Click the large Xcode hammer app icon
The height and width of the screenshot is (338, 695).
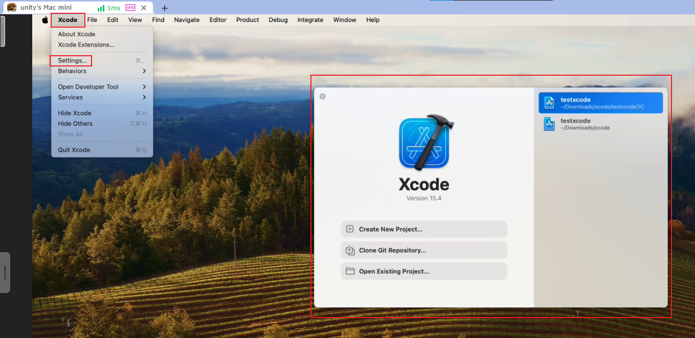pyautogui.click(x=426, y=142)
